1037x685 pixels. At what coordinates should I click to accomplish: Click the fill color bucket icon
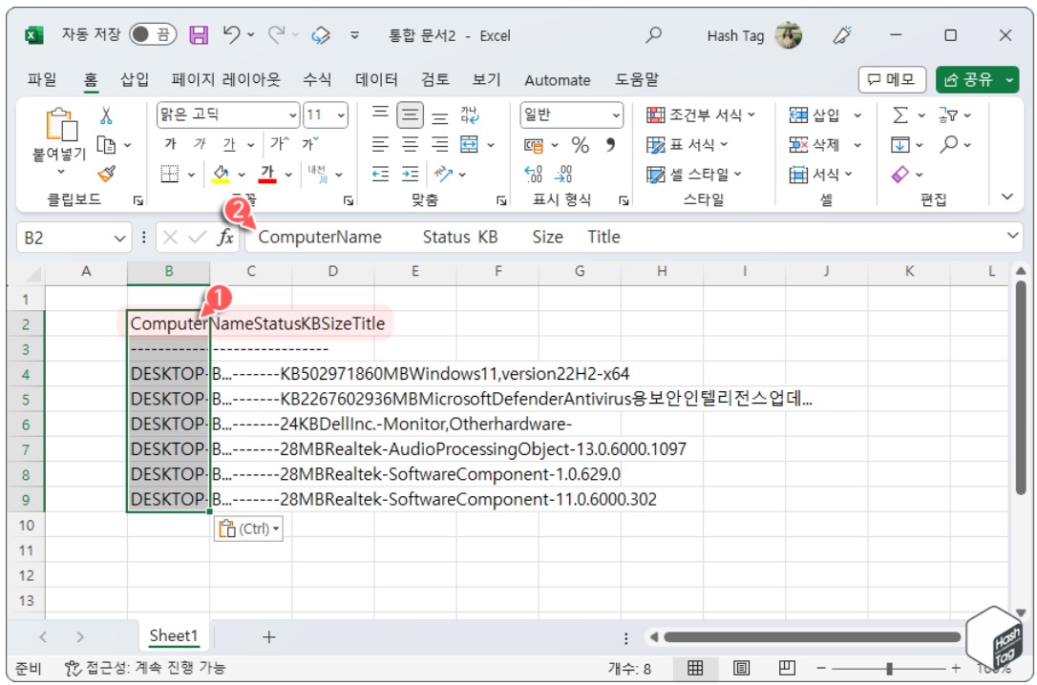coord(221,174)
